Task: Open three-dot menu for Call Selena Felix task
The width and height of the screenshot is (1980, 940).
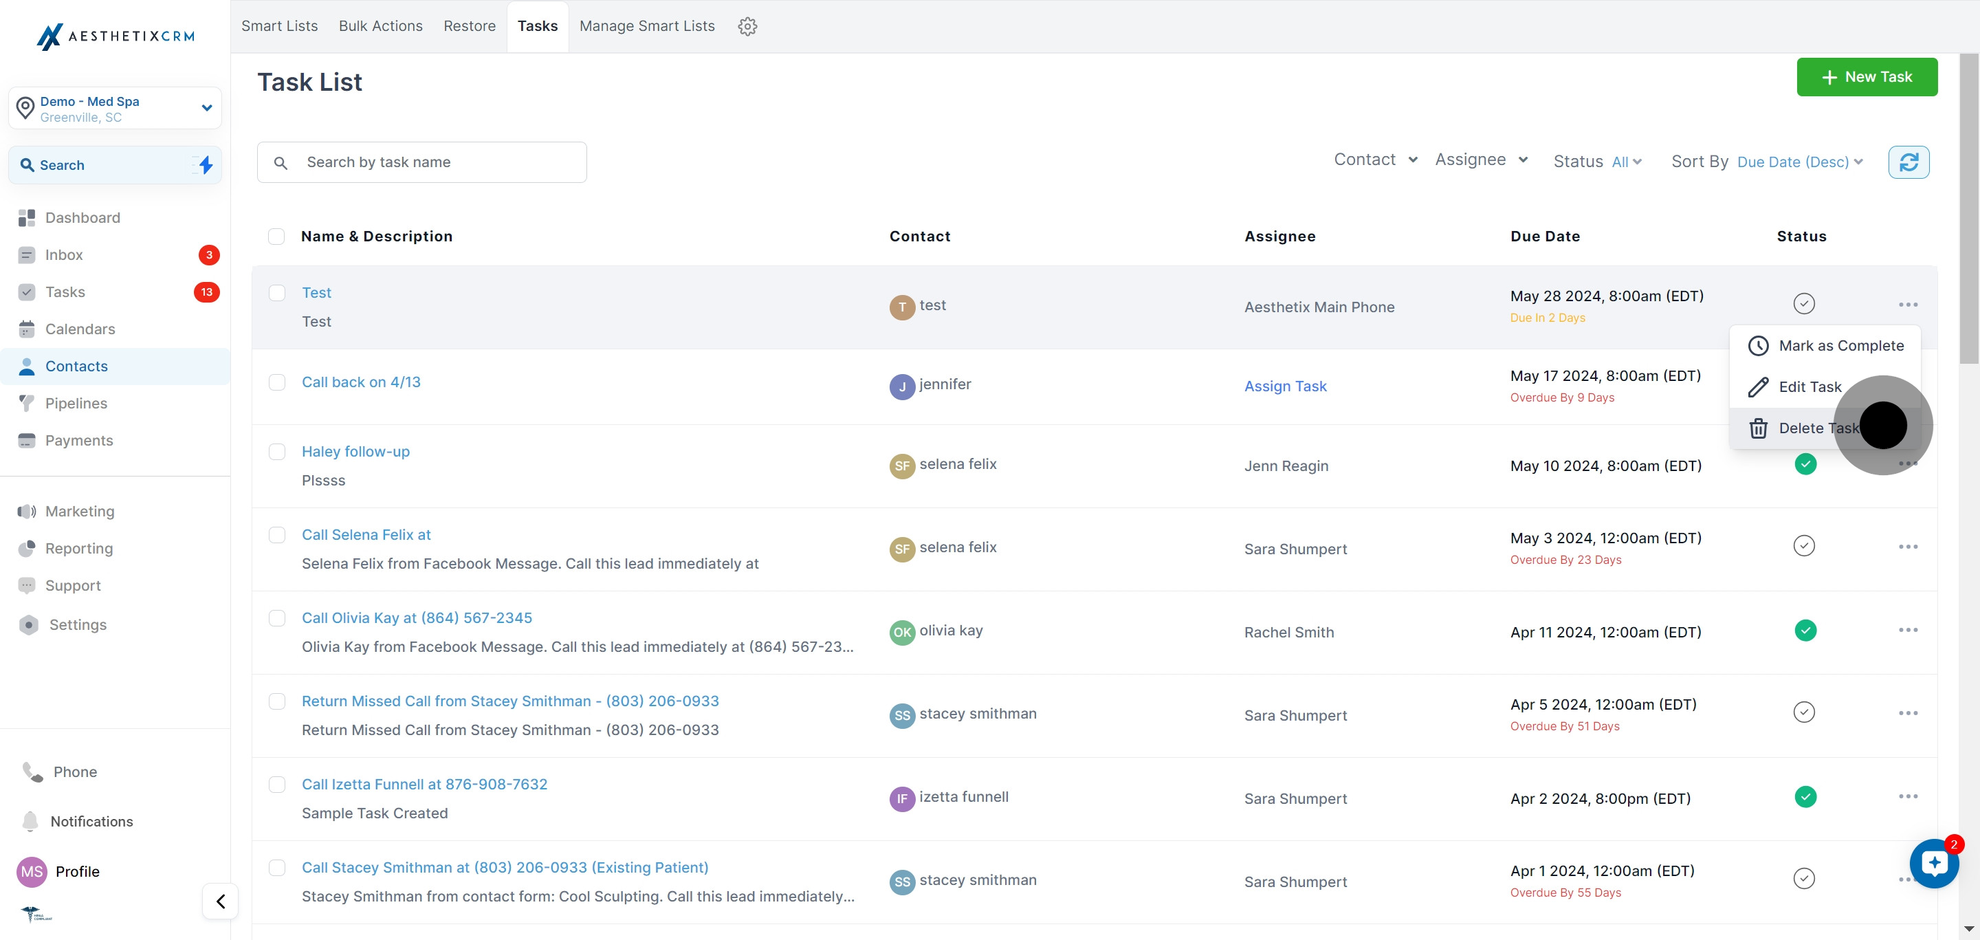Action: click(1908, 547)
